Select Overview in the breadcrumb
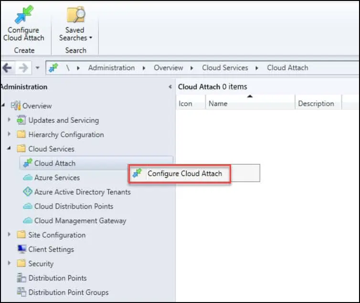This screenshot has height=303, width=360. [169, 68]
